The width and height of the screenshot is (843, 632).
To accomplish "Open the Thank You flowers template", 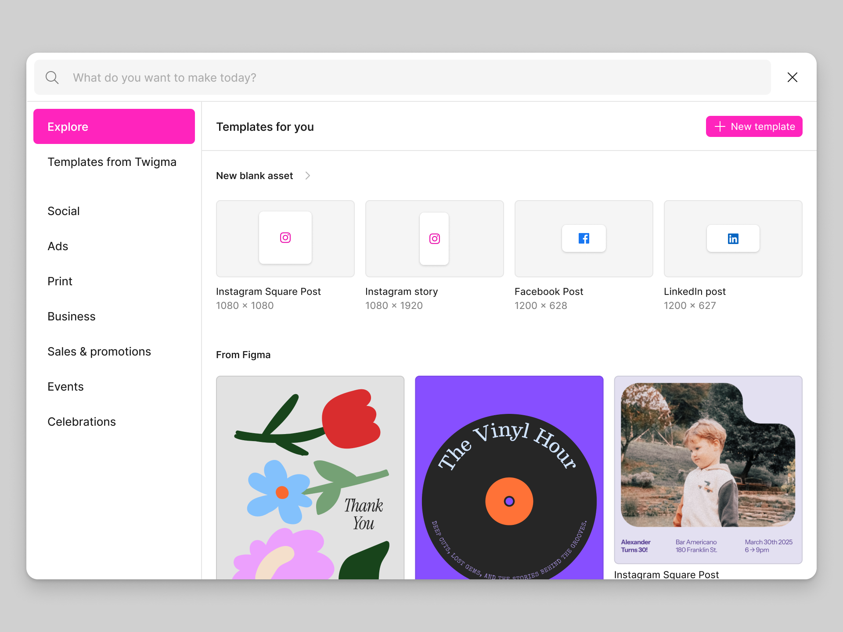I will (x=310, y=478).
